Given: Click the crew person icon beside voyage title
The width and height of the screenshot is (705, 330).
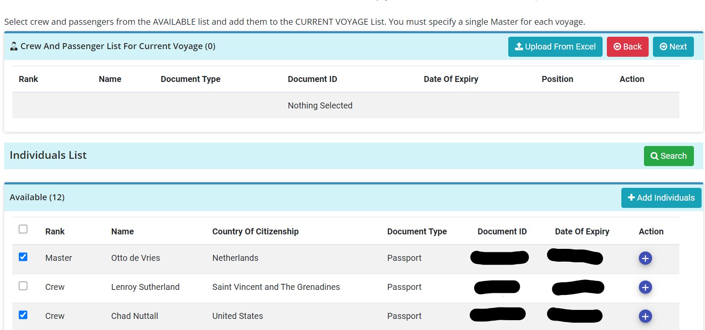Looking at the screenshot, I should [x=14, y=46].
